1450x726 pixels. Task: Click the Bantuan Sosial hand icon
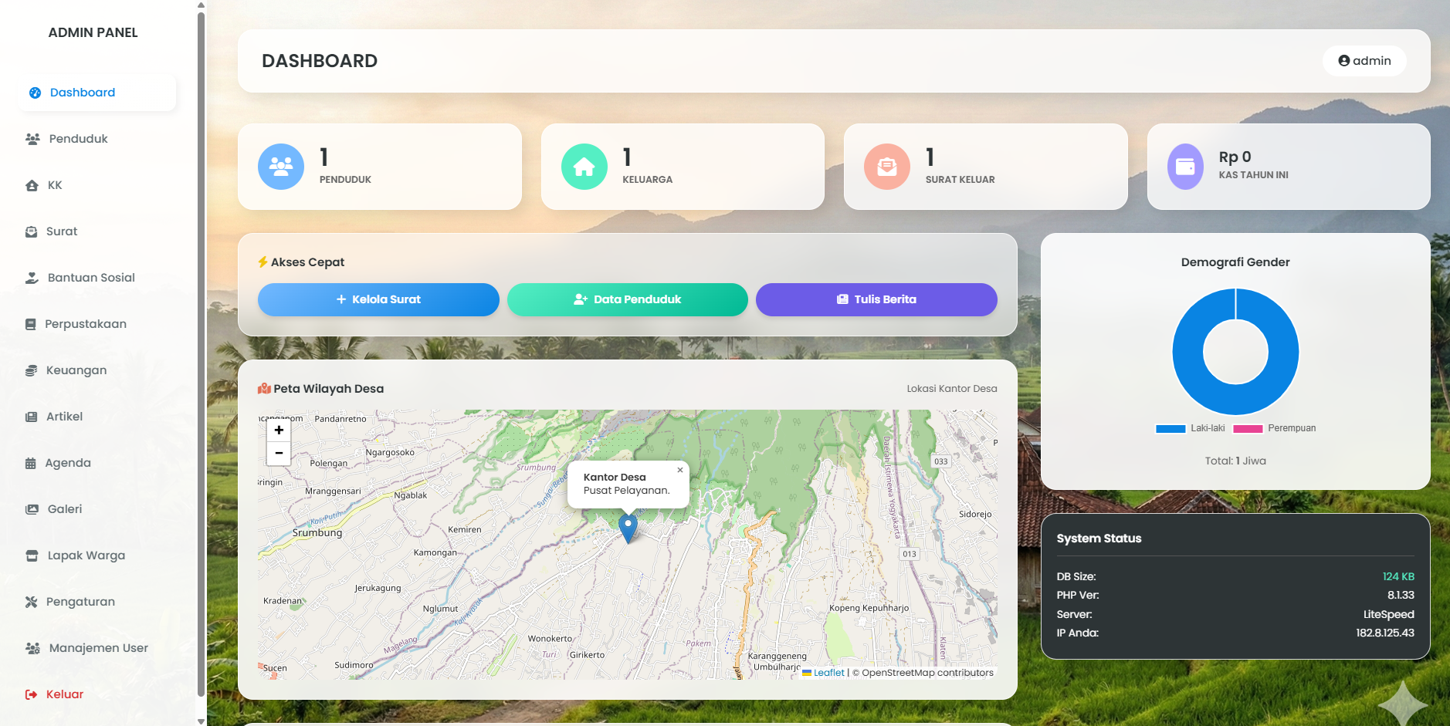coord(32,278)
